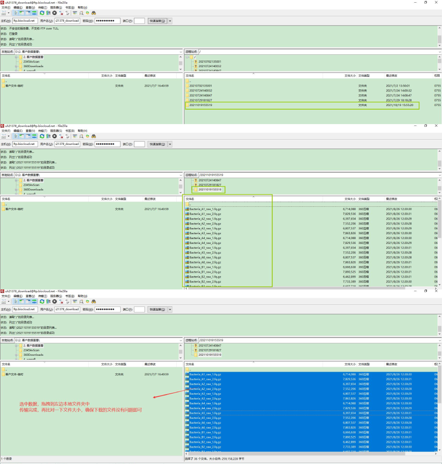Click the black cancel-operation icon in topmost toolbar

click(54, 13)
